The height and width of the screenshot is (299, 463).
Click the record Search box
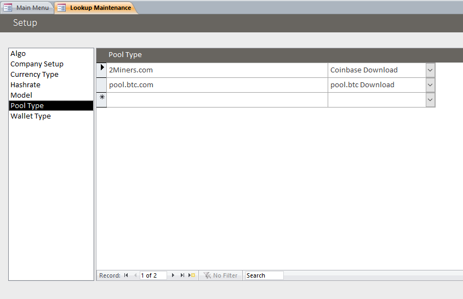tap(264, 275)
